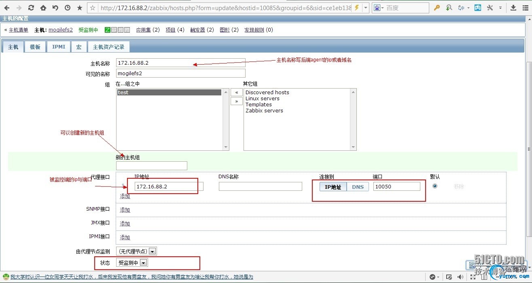Open the 状态 status dropdown
Image resolution: width=532 pixels, height=283 pixels.
pos(132,263)
